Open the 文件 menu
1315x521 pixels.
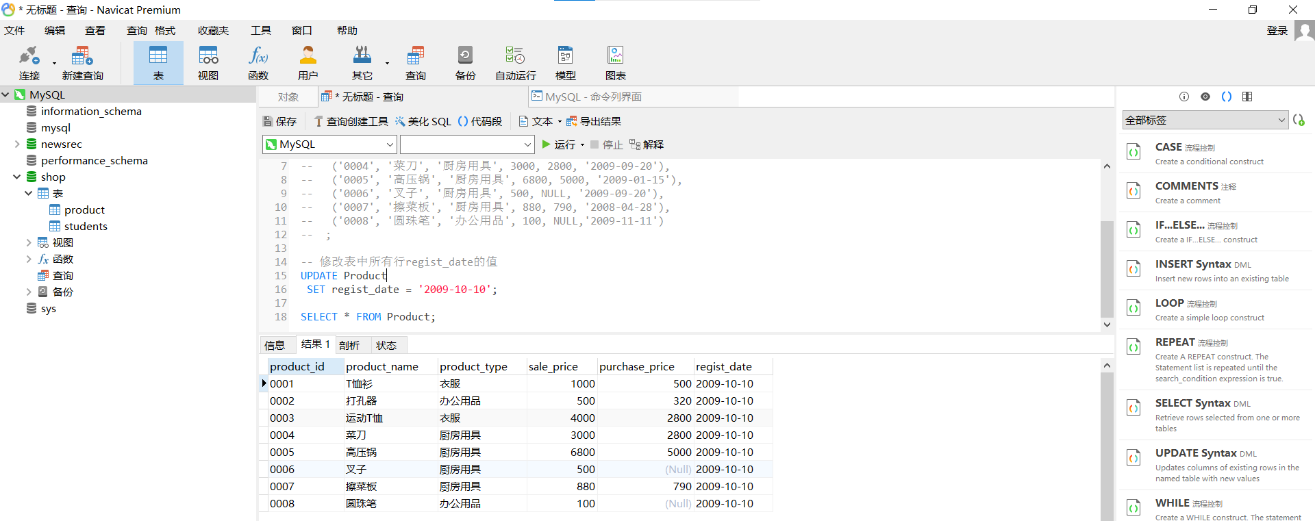click(x=14, y=31)
